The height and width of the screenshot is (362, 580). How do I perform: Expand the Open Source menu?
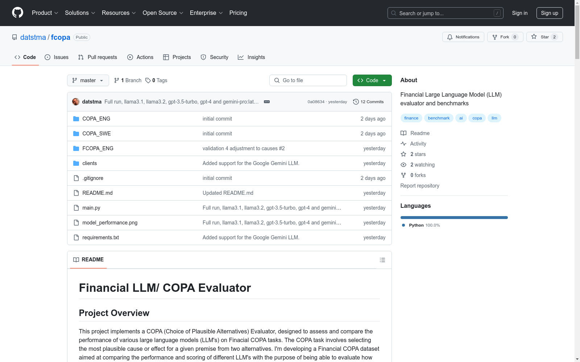[163, 13]
